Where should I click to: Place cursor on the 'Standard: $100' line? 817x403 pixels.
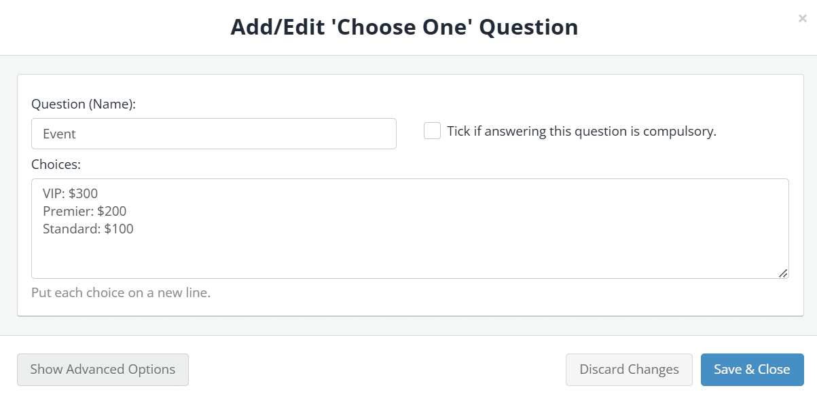88,229
